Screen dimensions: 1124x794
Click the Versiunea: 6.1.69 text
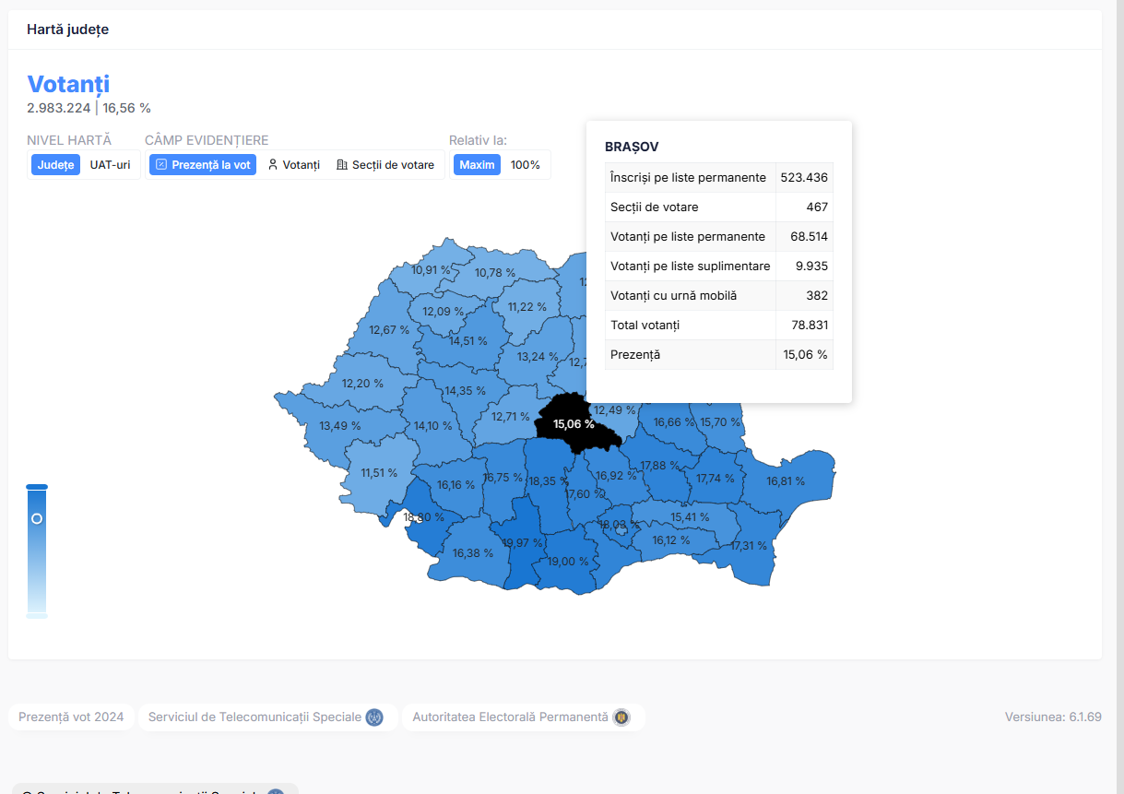click(x=1053, y=717)
